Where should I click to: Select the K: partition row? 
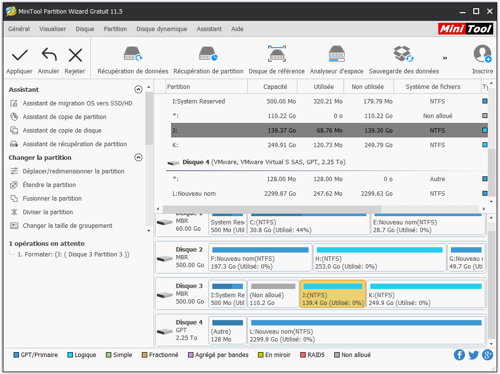pyautogui.click(x=329, y=145)
